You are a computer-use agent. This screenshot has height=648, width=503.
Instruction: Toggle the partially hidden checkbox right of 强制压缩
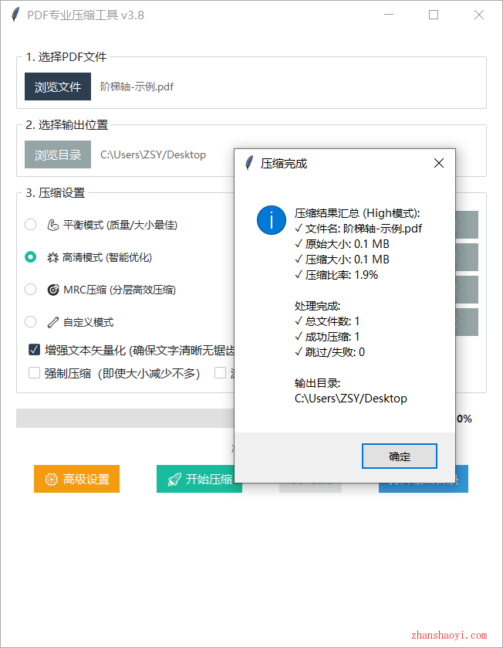pyautogui.click(x=221, y=373)
